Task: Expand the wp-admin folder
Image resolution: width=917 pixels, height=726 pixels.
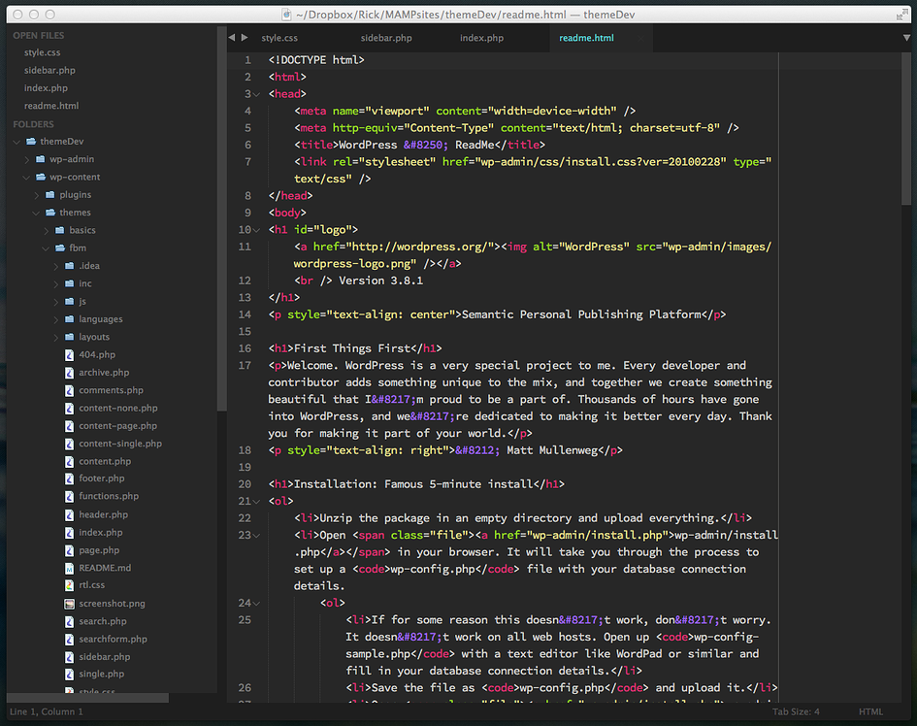Action: click(27, 159)
